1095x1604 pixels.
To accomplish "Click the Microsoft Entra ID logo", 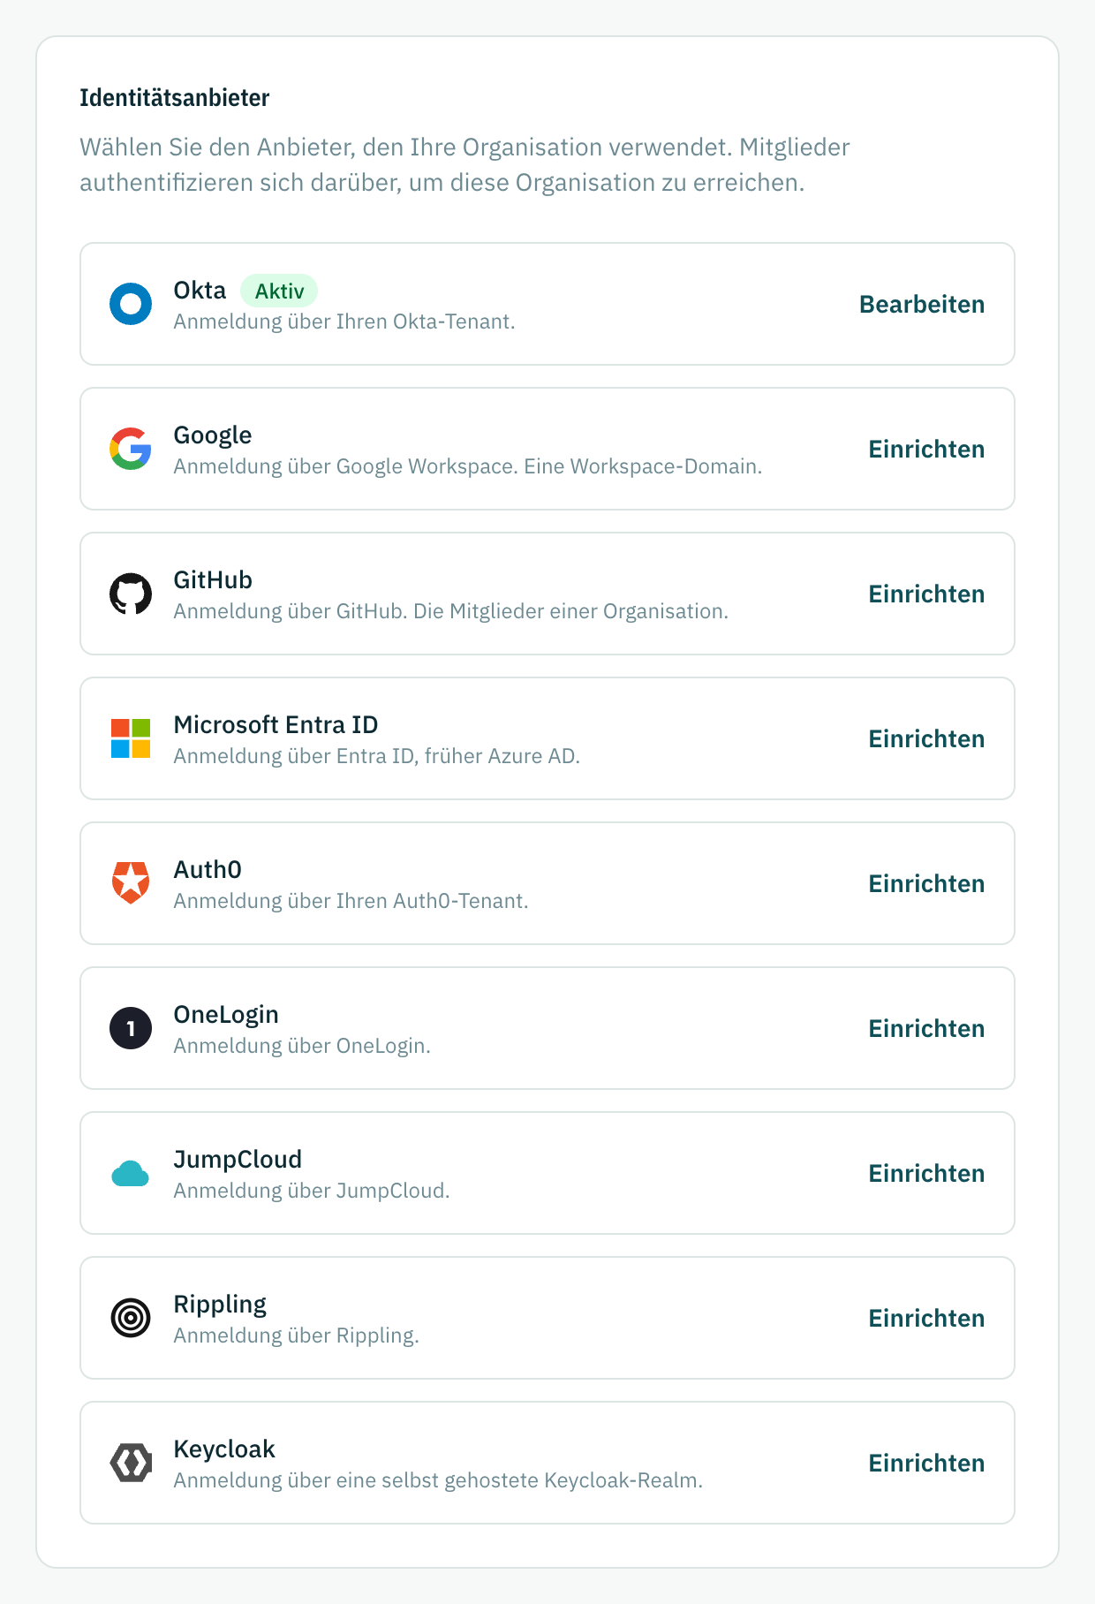I will click(131, 738).
